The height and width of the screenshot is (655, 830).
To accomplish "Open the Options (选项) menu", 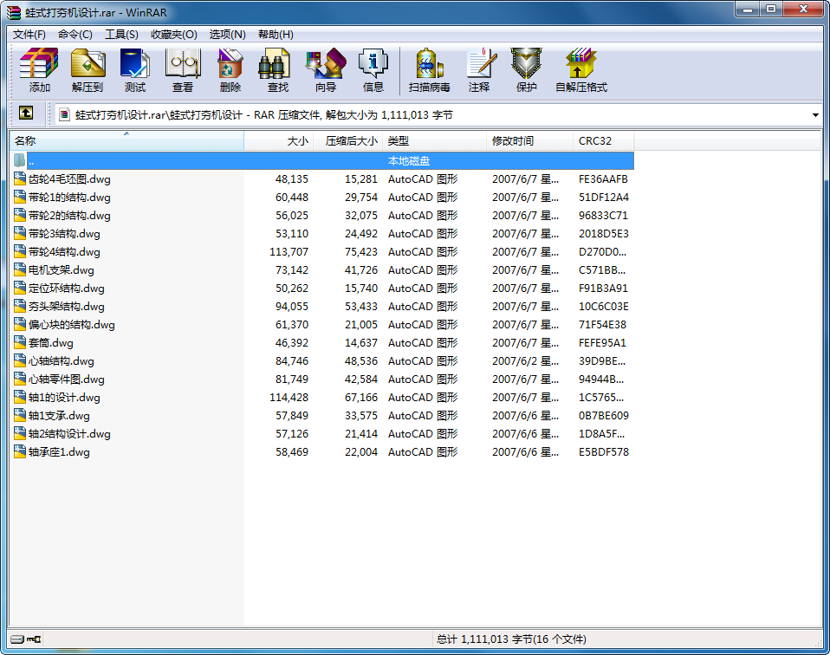I will (x=227, y=35).
